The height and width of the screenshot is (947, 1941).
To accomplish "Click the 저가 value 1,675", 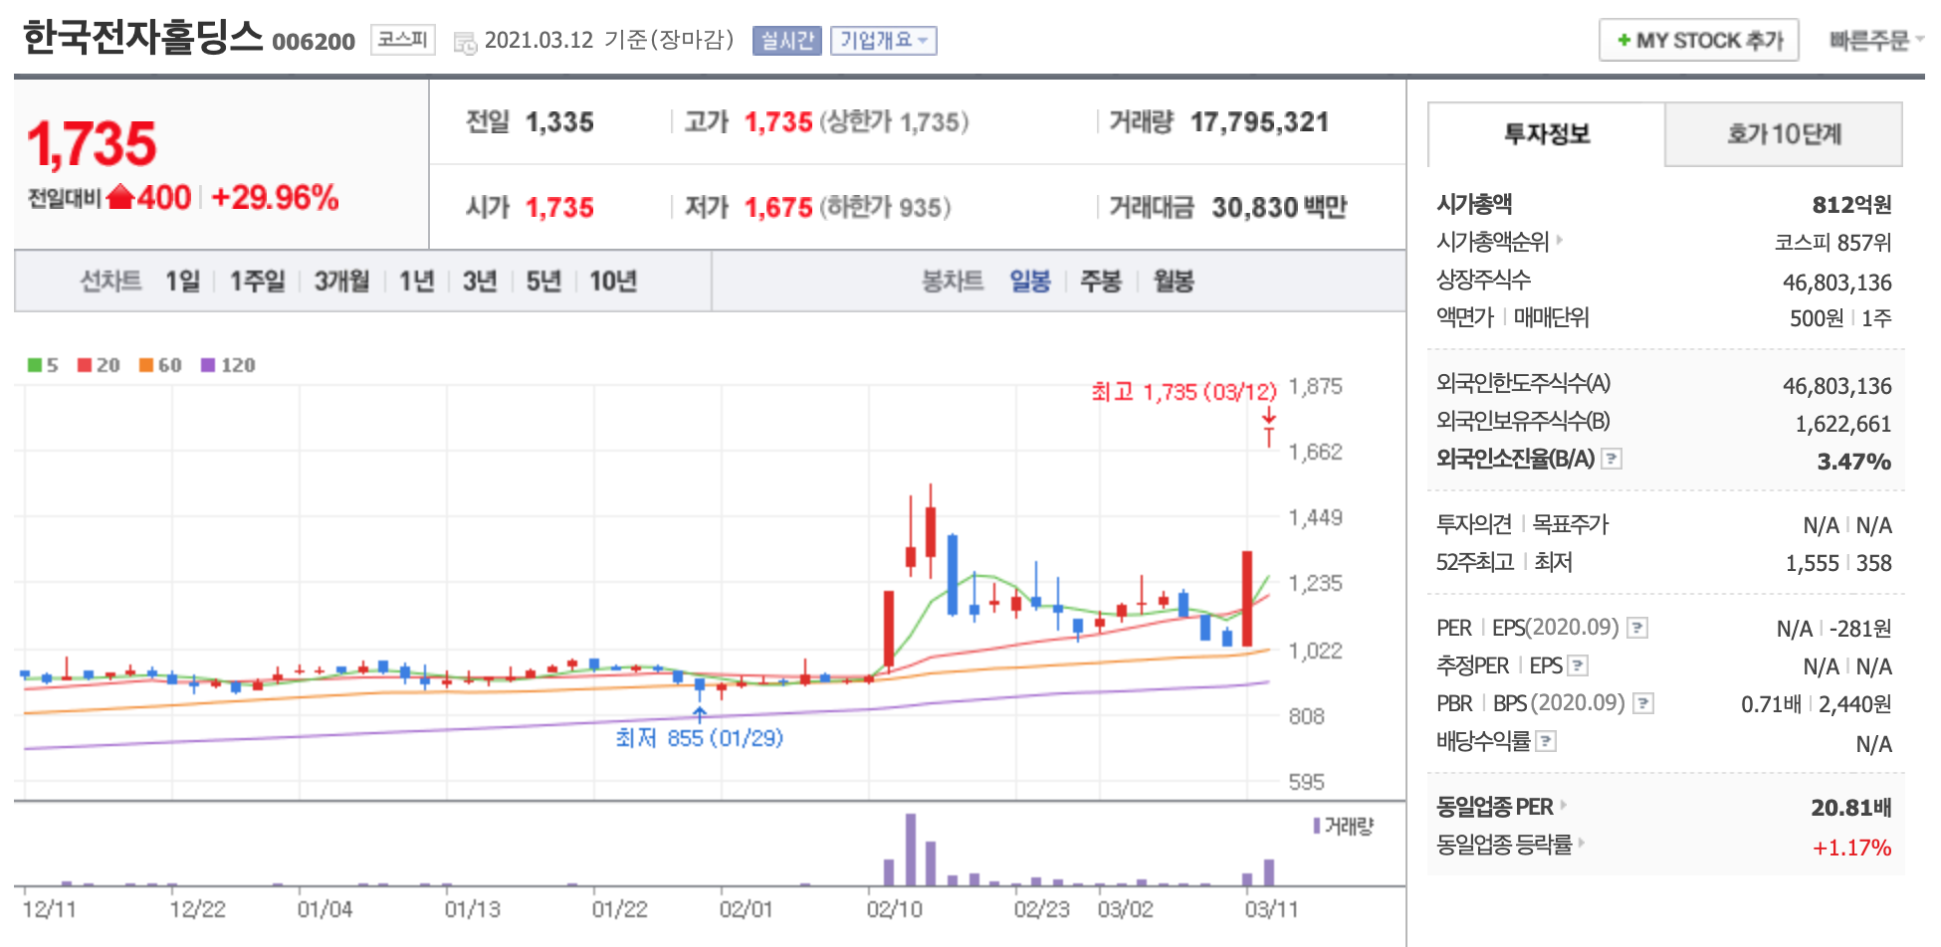I will (x=778, y=207).
